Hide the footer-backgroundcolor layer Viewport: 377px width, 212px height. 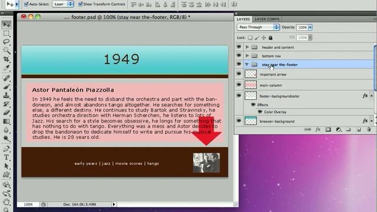point(239,95)
